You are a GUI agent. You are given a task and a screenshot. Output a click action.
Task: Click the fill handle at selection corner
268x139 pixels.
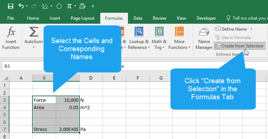pos(79,133)
